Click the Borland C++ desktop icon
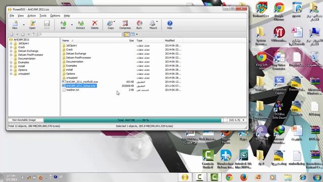 click(261, 10)
